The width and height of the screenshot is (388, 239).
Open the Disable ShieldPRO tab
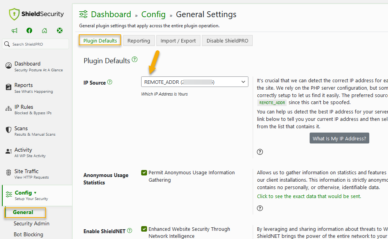pos(227,41)
